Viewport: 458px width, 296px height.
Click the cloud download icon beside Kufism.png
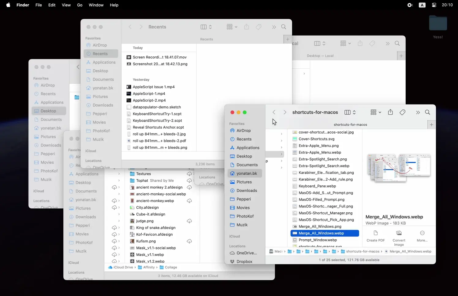[x=190, y=241]
